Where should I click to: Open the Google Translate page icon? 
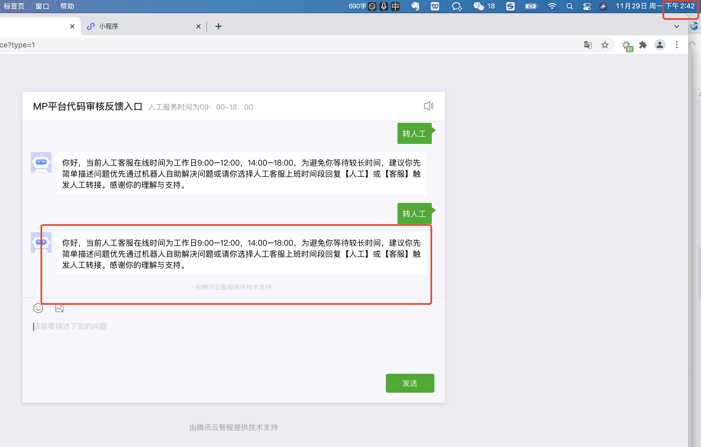(x=588, y=45)
